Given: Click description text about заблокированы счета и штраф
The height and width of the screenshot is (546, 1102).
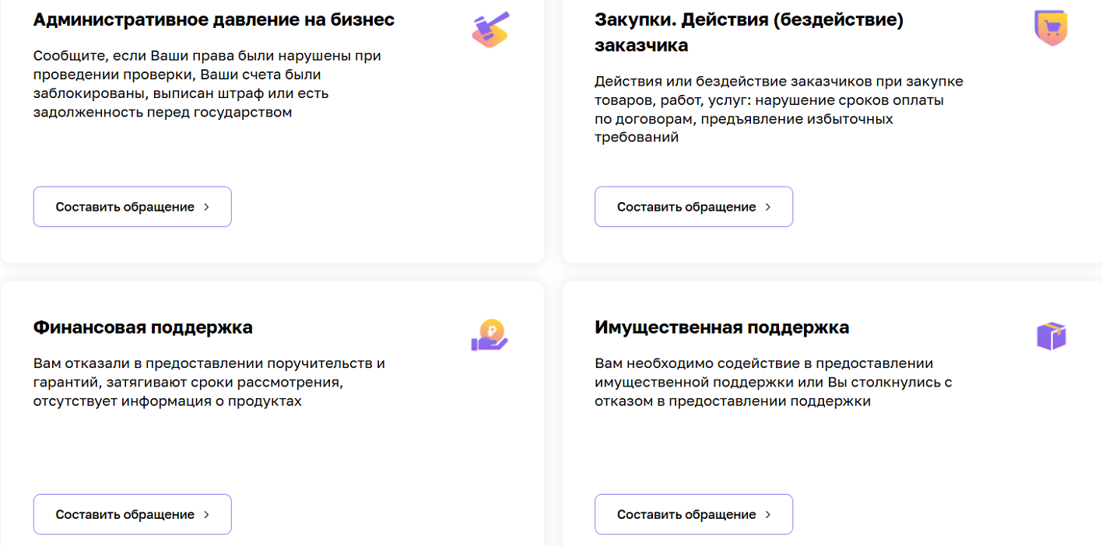Looking at the screenshot, I should (x=207, y=84).
